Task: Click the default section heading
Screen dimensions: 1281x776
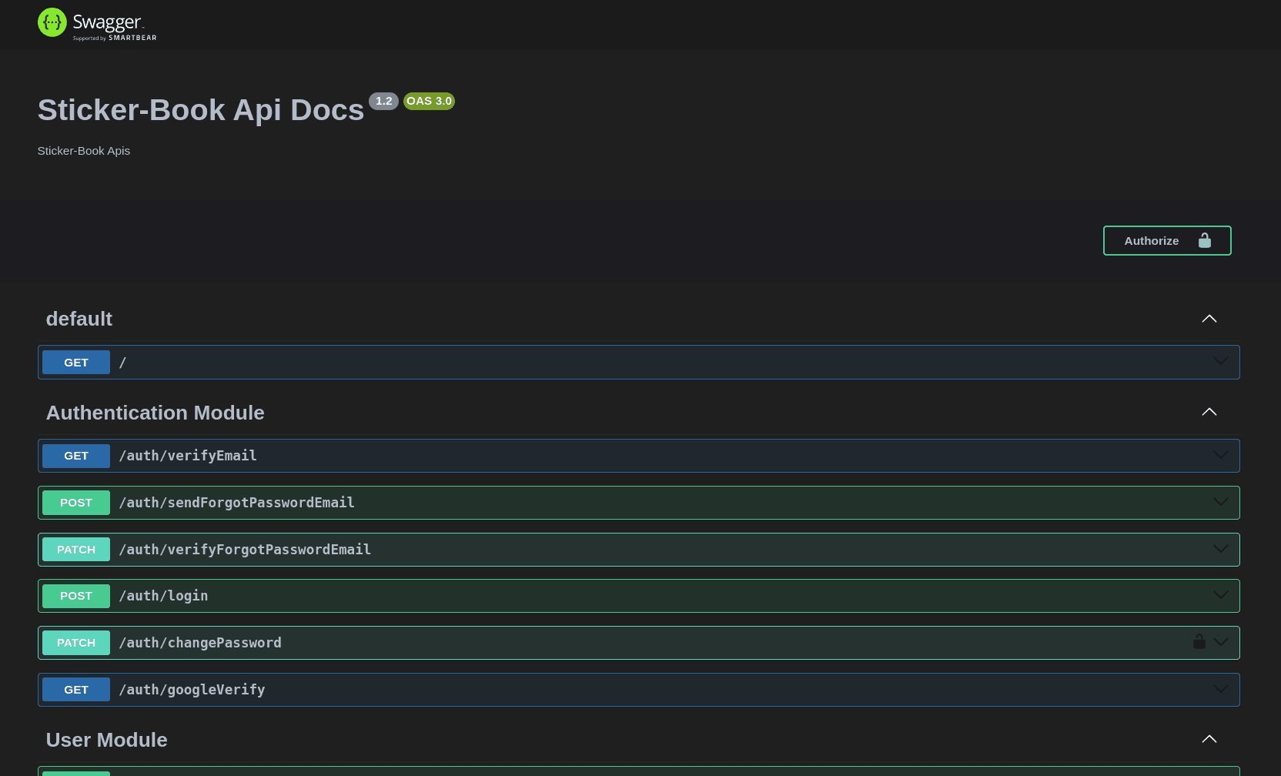Action: pos(79,319)
